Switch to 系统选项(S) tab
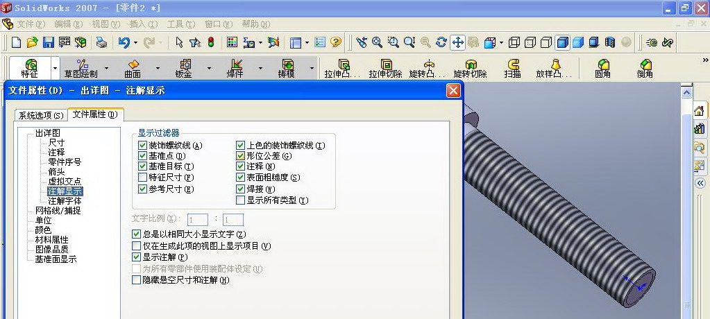 (x=41, y=115)
